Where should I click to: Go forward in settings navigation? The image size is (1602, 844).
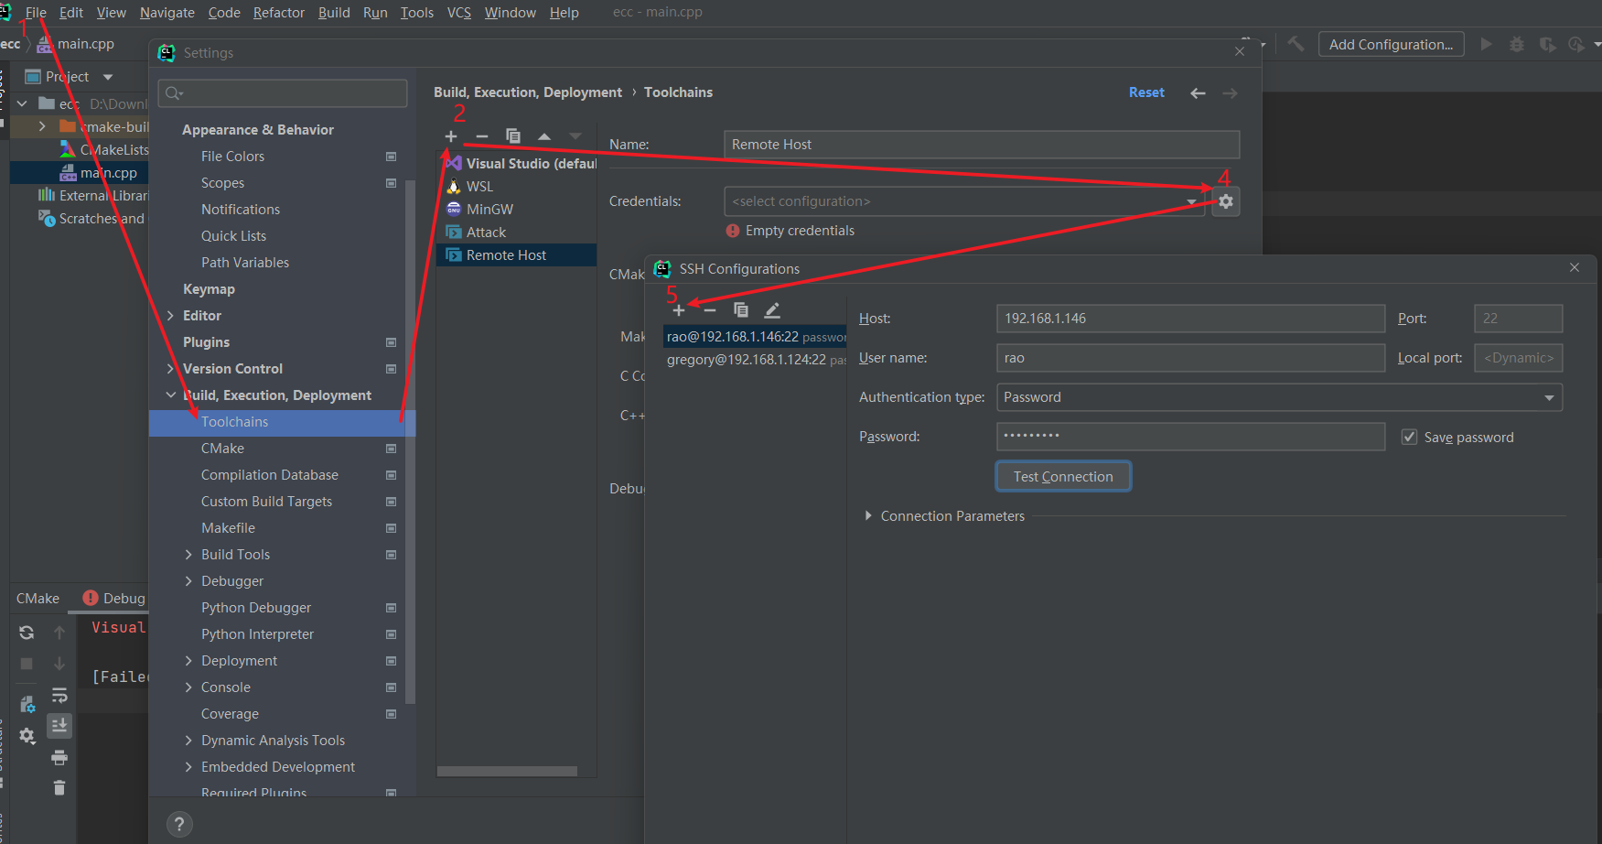(x=1230, y=93)
